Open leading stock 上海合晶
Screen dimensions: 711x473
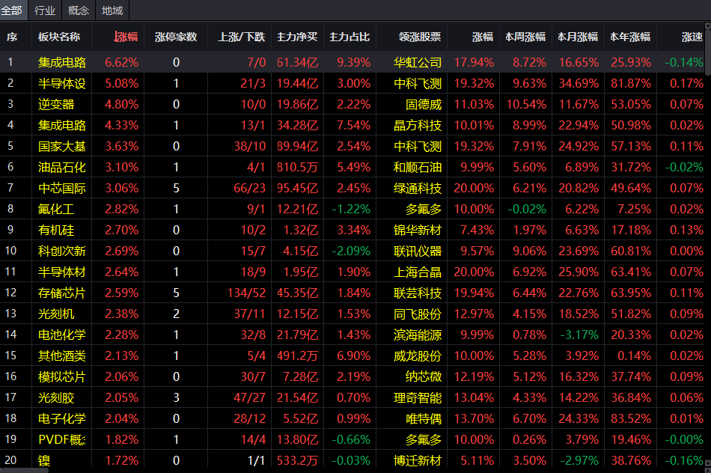pyautogui.click(x=418, y=272)
